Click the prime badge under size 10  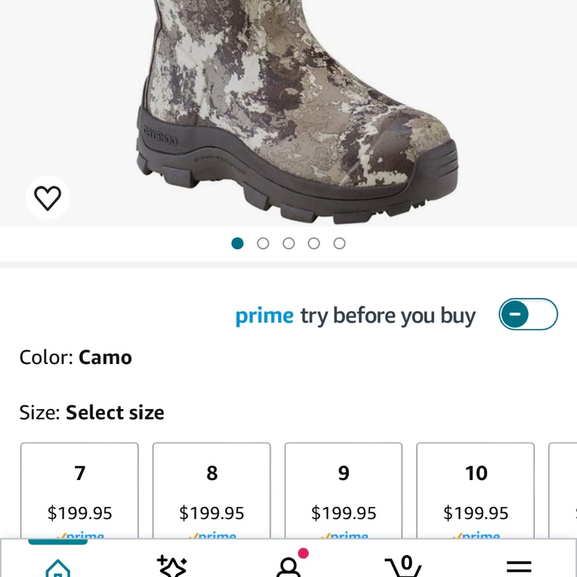(x=475, y=535)
